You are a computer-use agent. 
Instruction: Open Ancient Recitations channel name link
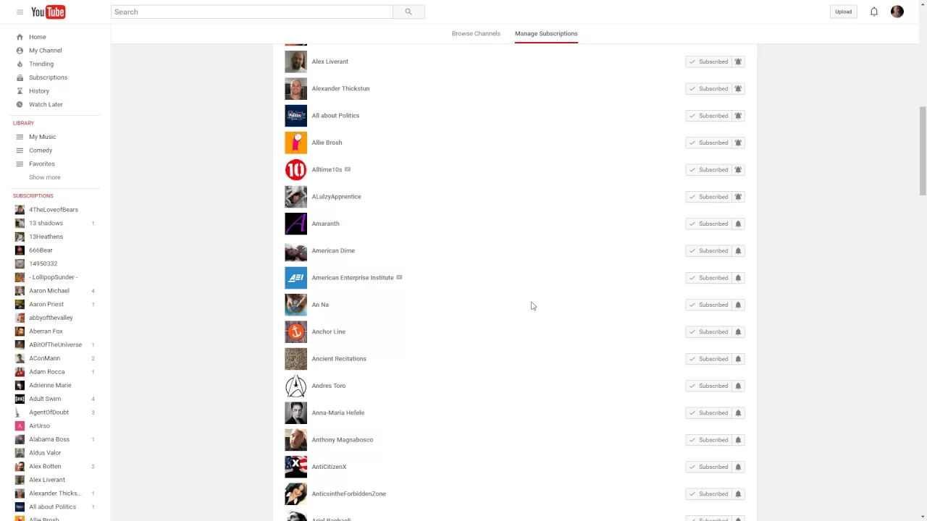339,359
